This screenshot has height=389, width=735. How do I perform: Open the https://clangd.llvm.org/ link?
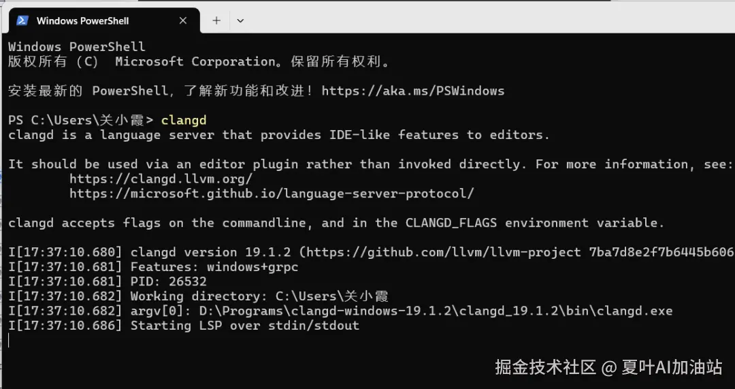[x=161, y=178]
